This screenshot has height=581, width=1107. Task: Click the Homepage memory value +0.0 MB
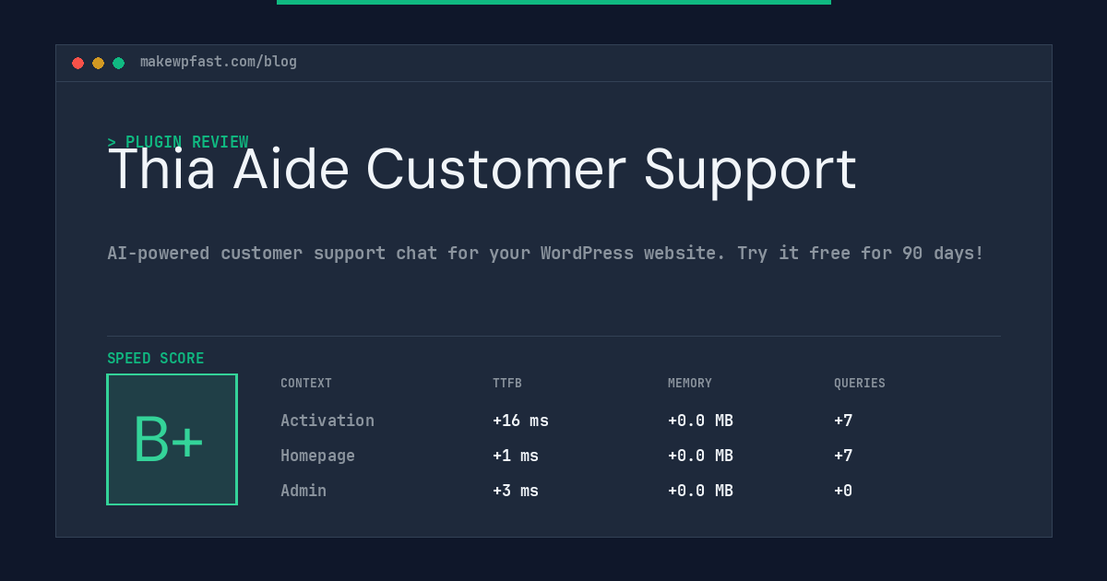pos(700,456)
